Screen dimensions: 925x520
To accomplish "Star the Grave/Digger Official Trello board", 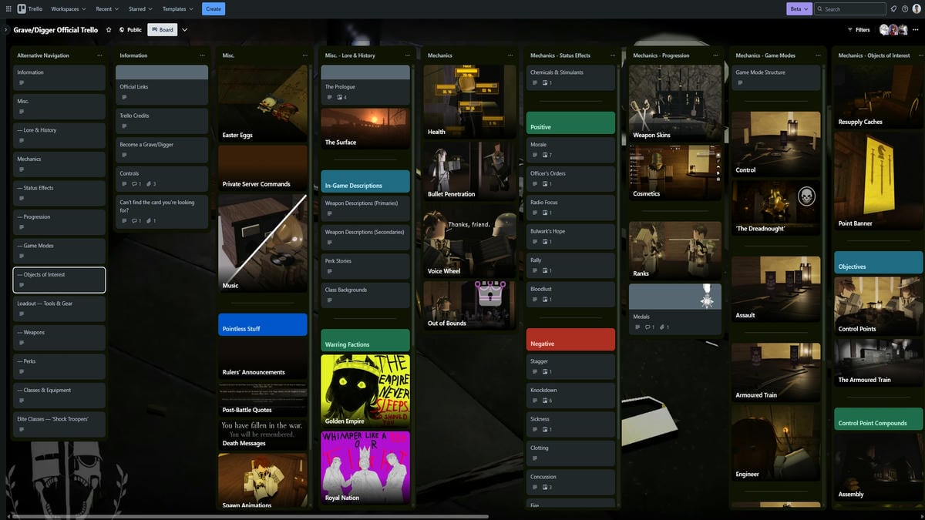I will (109, 30).
